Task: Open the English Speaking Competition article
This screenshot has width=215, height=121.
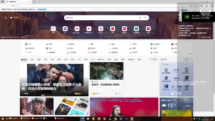Action: coord(124,107)
